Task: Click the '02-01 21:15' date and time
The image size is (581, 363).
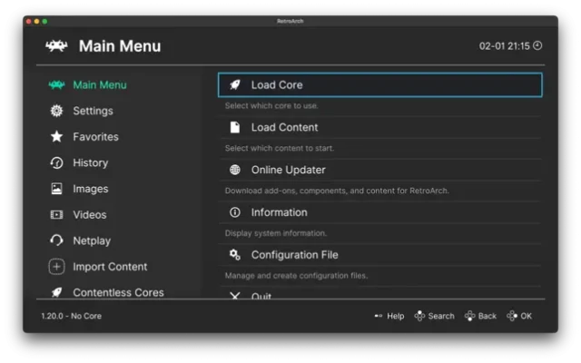Action: (505, 46)
